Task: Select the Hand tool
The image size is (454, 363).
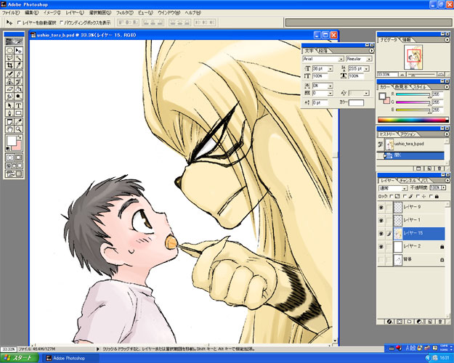Action: click(x=9, y=129)
